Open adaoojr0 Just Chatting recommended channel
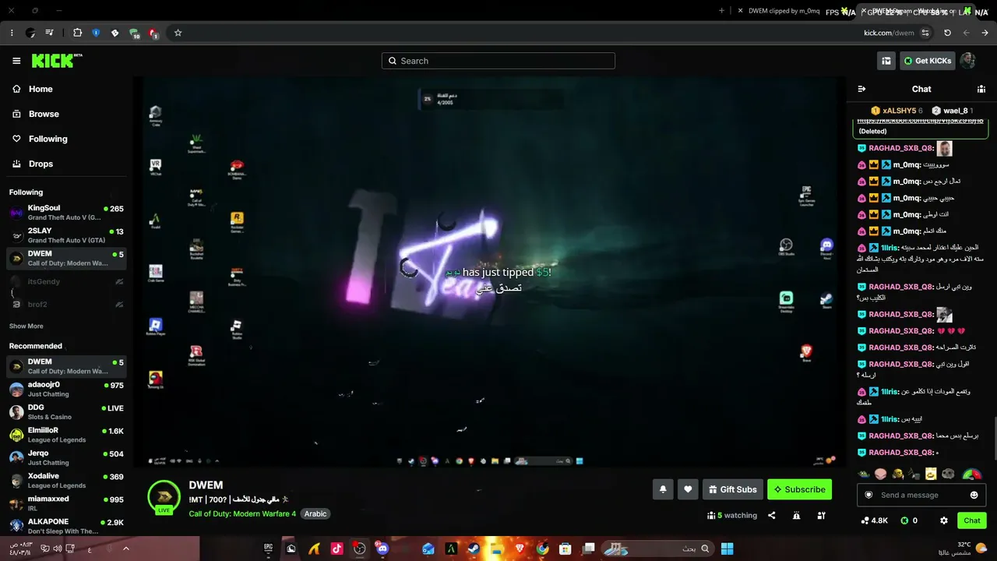 pyautogui.click(x=66, y=389)
